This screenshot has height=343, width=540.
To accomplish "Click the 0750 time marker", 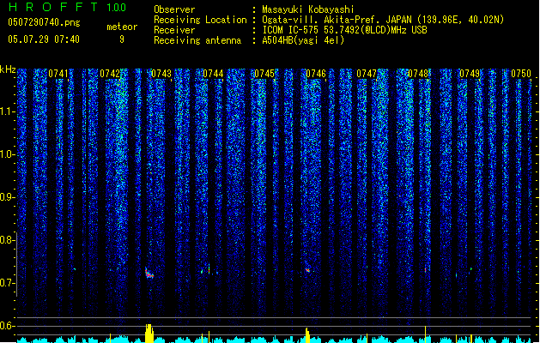I will coord(521,74).
